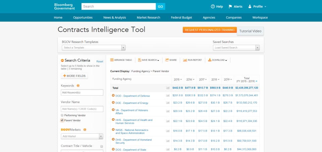Open the Profile user menu
322x152 pixels.
coord(257,7)
